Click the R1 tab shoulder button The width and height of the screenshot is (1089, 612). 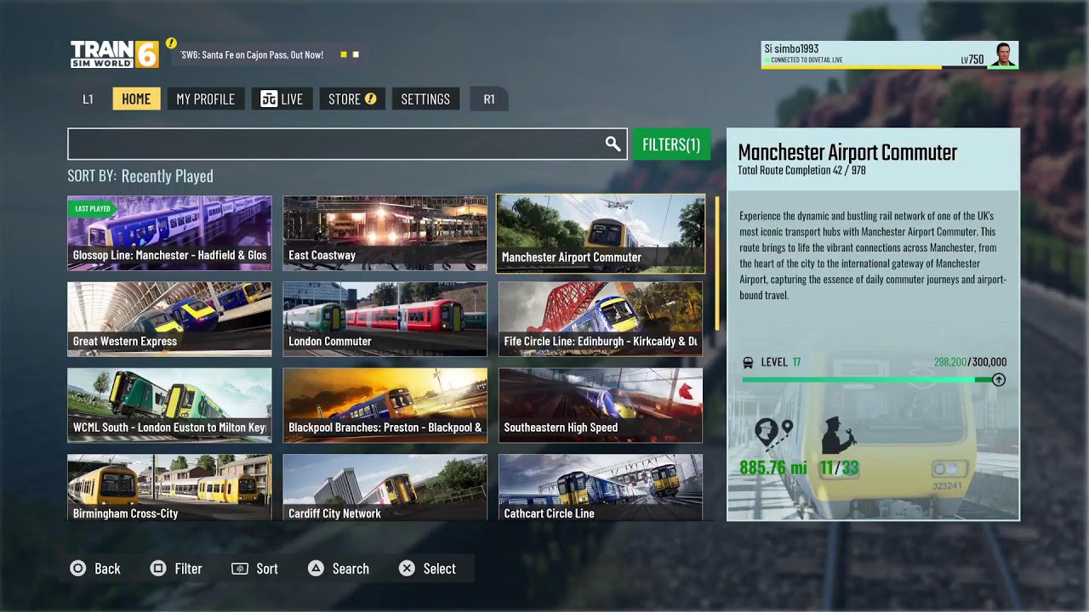(489, 99)
